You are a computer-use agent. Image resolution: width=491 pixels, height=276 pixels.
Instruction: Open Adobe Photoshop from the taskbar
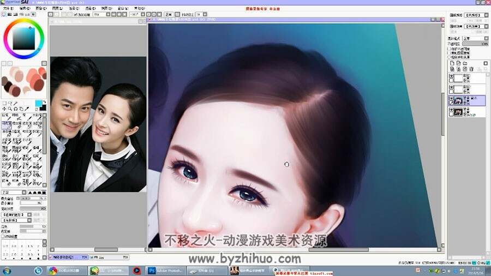click(165, 271)
